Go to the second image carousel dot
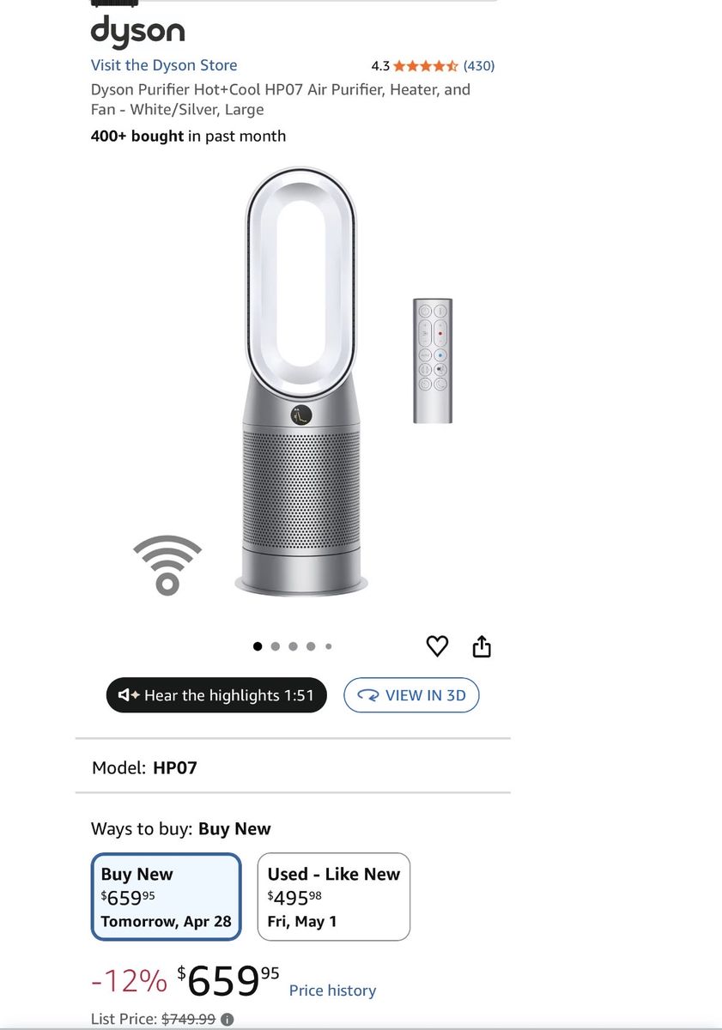Viewport: 722px width, 1030px height. (x=276, y=646)
